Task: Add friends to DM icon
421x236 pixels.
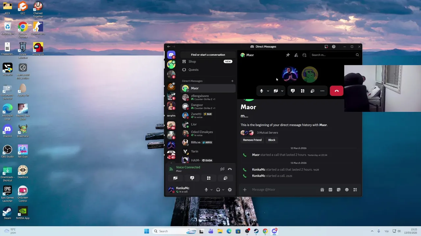Action: point(296,55)
